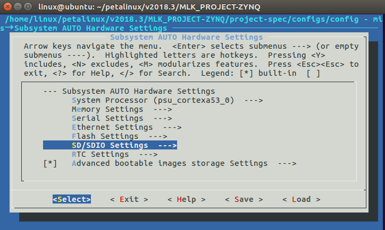Minimize the terminal window

click(x=18, y=6)
